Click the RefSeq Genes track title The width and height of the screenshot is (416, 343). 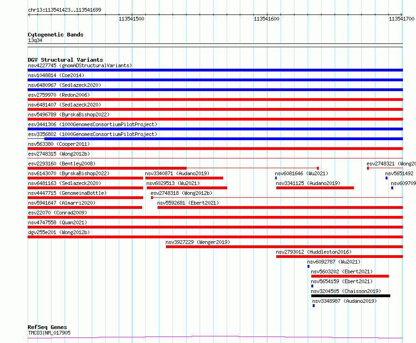[48, 327]
